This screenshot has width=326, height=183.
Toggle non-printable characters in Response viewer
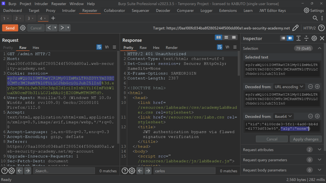pos(227,47)
